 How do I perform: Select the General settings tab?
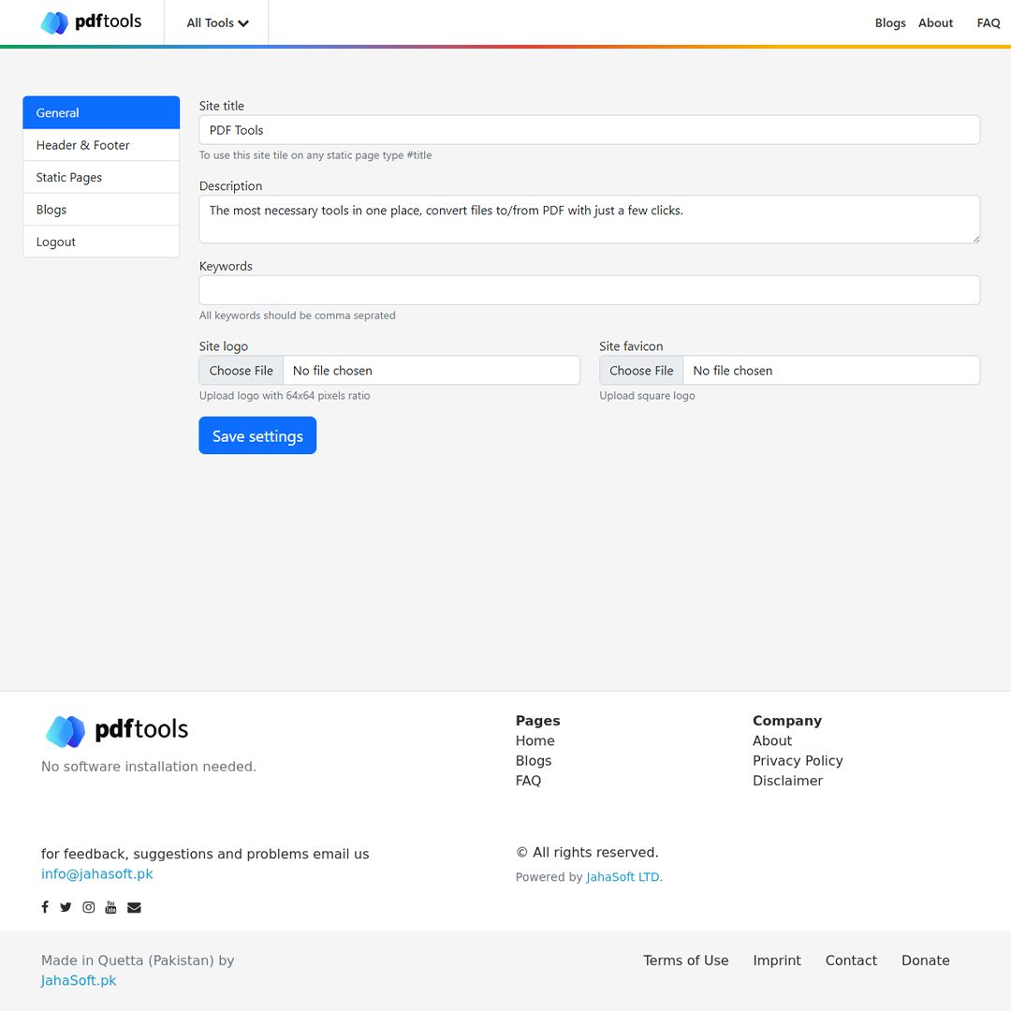101,113
